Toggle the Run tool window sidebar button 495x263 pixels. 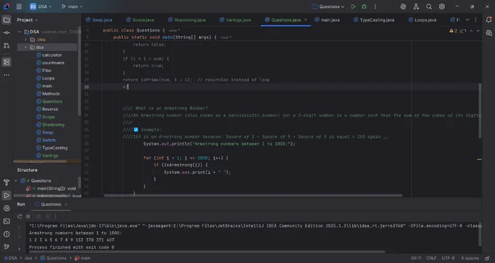coord(7,195)
